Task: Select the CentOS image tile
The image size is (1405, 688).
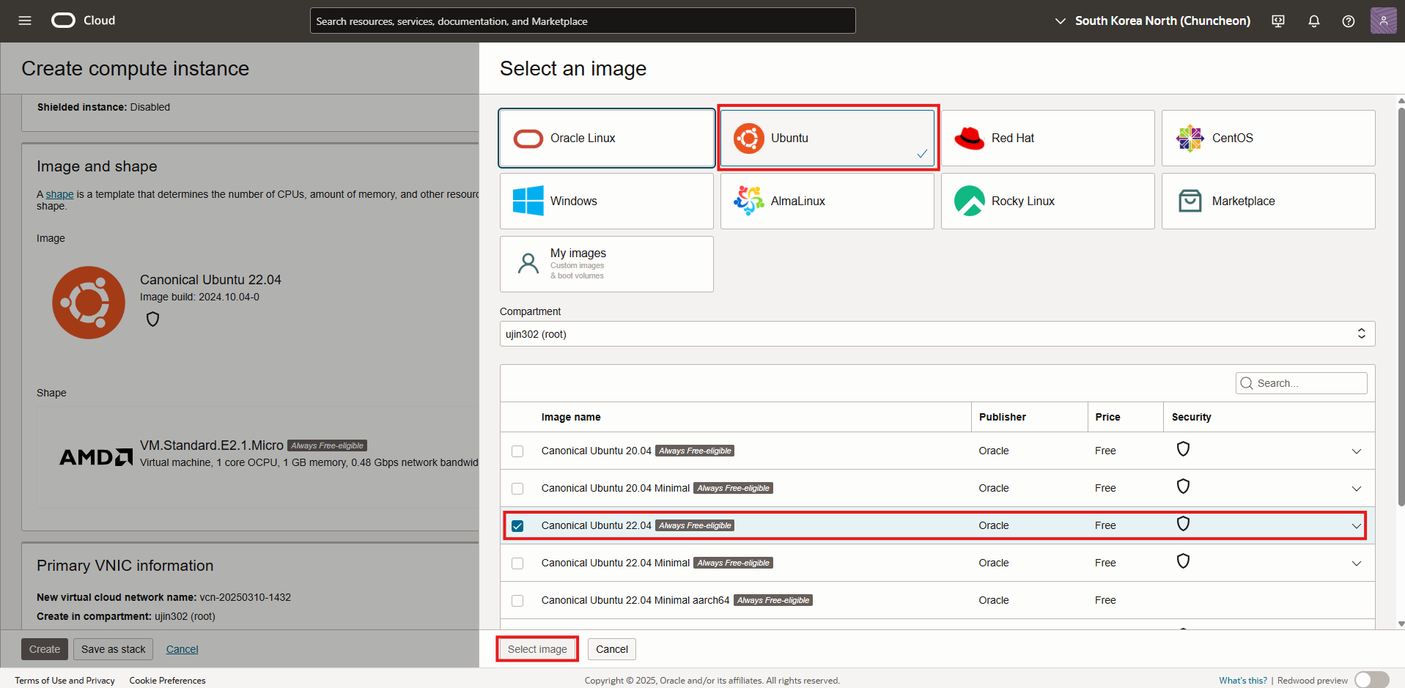Action: (1269, 138)
